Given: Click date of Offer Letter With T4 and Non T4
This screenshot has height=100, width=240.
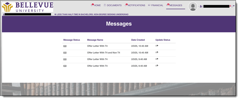Looking at the screenshot, I should point(140,53).
